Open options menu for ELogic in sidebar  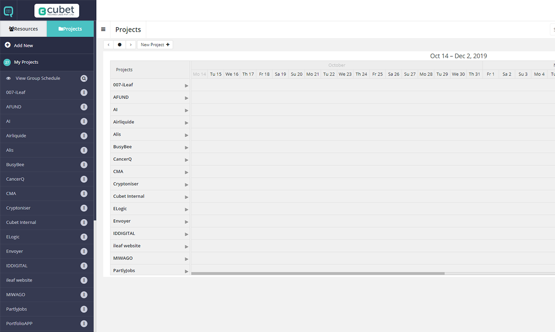pos(84,237)
